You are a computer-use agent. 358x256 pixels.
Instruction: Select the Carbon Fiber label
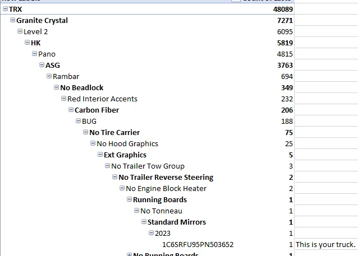97,110
